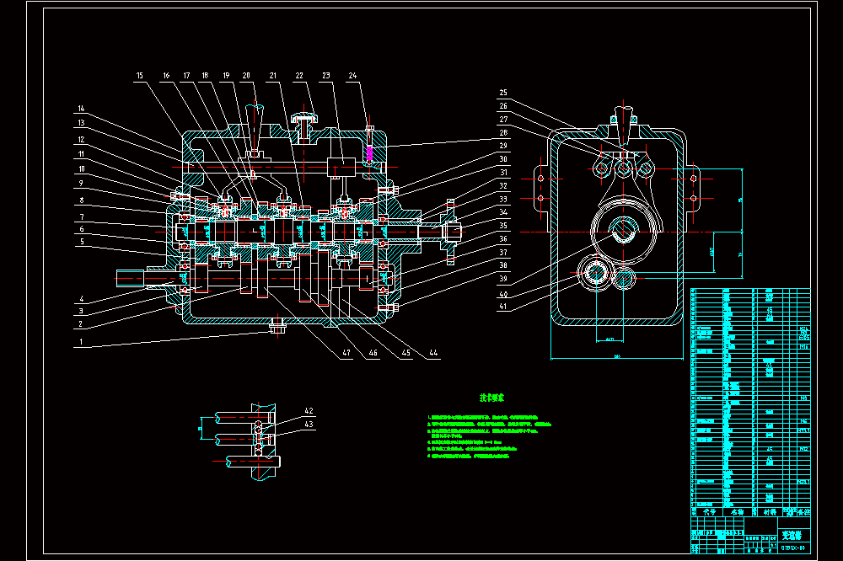The image size is (843, 561).
Task: Click part callout number 18
Action: coord(205,76)
